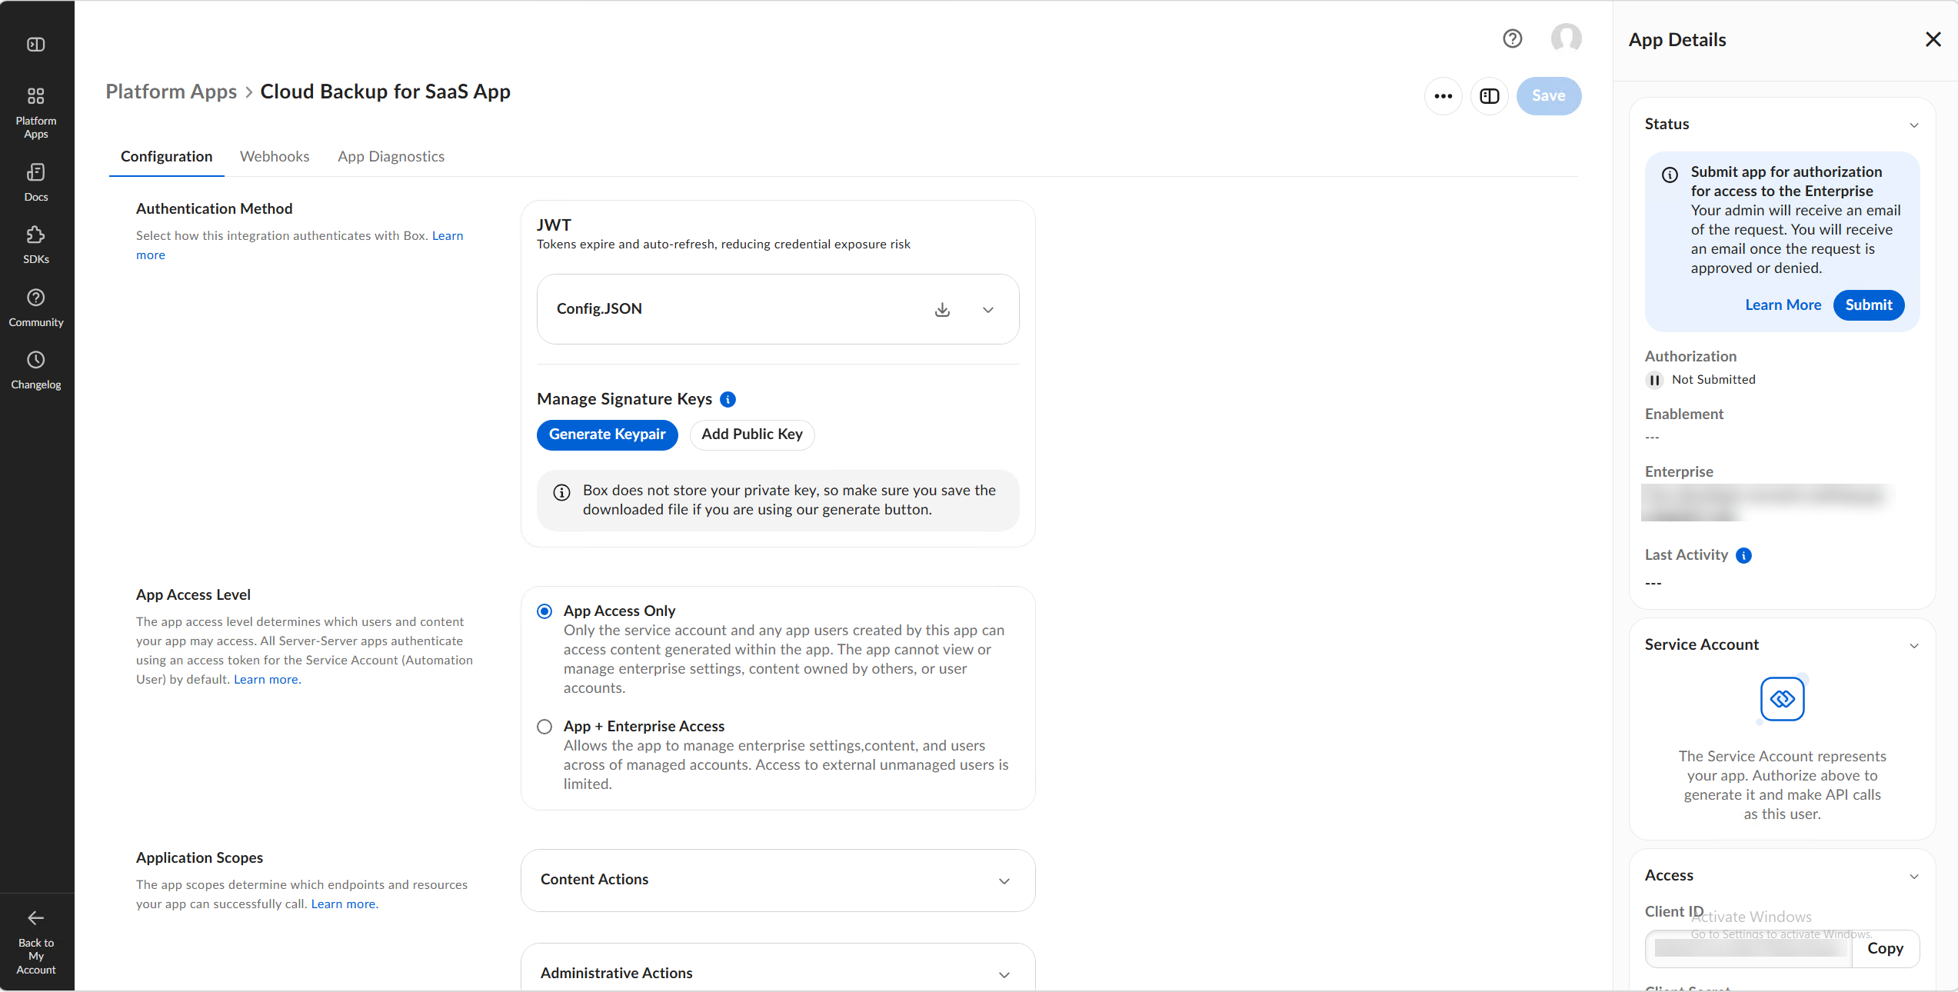The height and width of the screenshot is (992, 1958).
Task: Open Learn more under App Access Level
Action: pyautogui.click(x=267, y=680)
